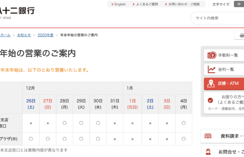
Task: Click the page heading 年始の営業のご案内
Action: click(x=38, y=53)
